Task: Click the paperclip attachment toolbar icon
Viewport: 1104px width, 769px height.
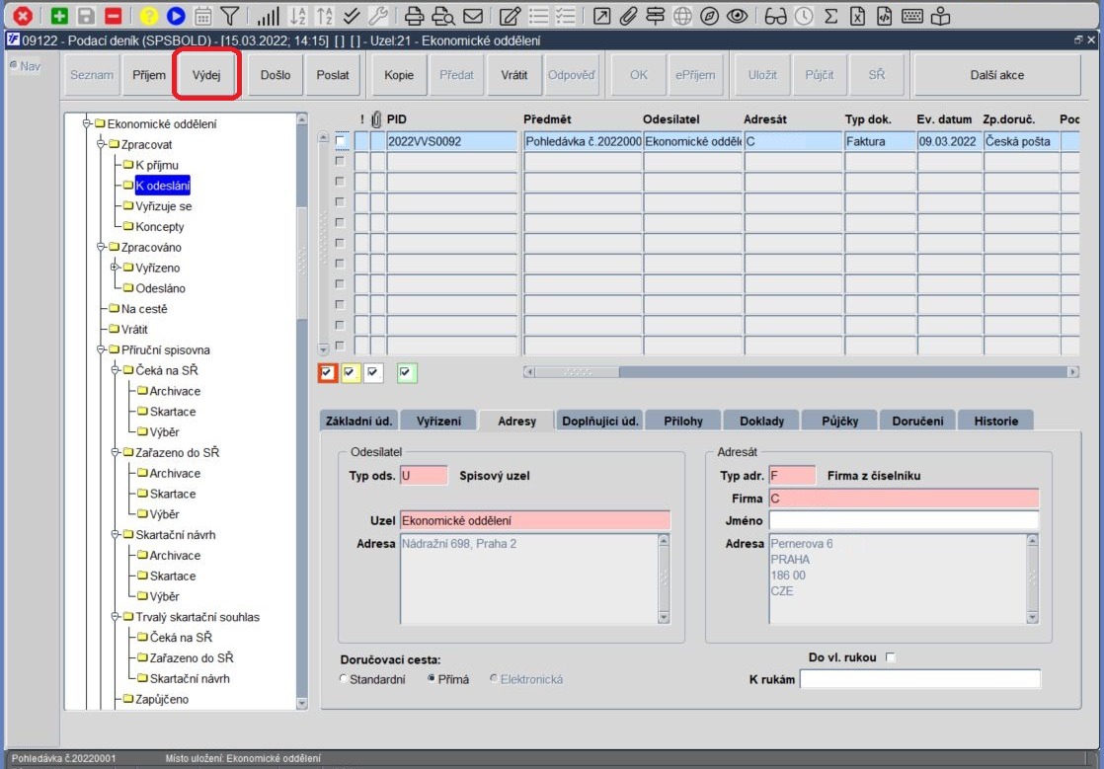Action: click(x=628, y=16)
